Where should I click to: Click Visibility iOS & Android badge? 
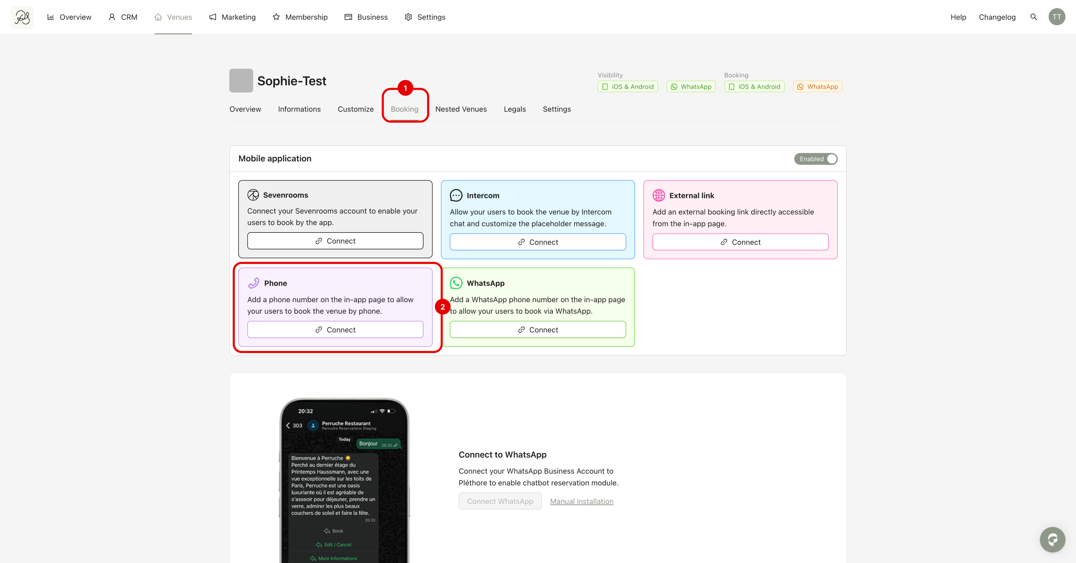pos(628,86)
